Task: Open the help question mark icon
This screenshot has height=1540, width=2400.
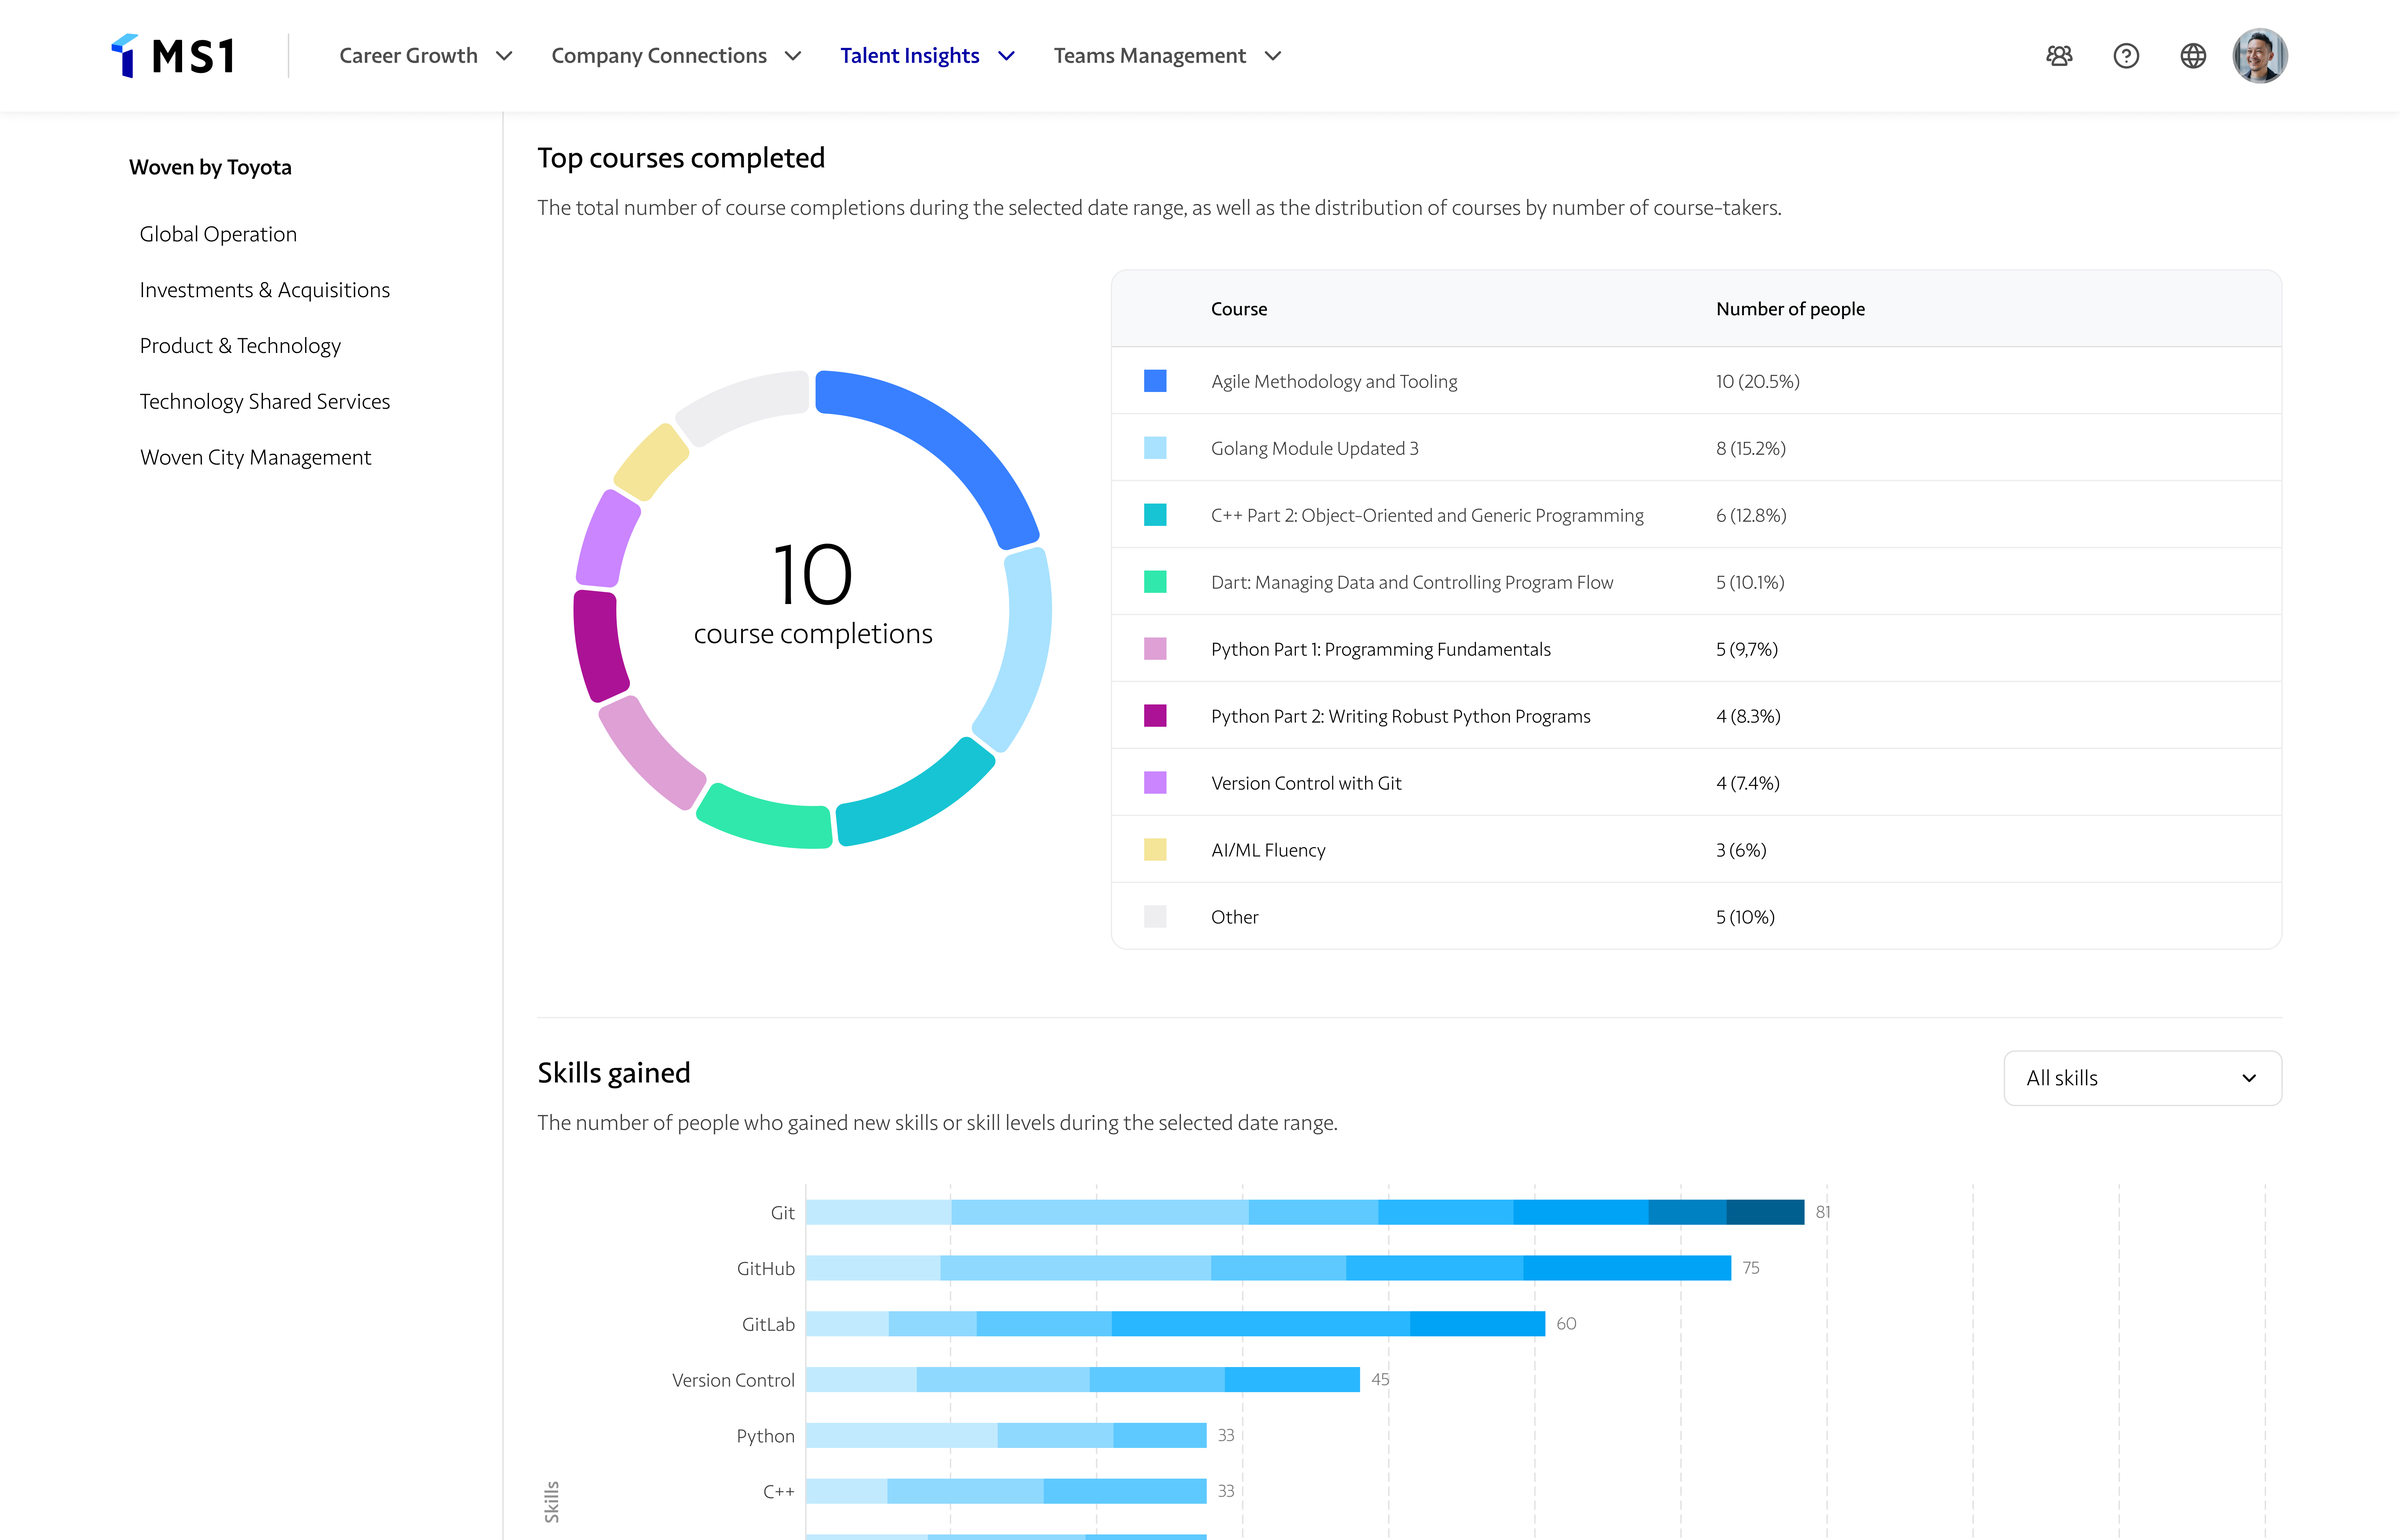Action: point(2126,56)
